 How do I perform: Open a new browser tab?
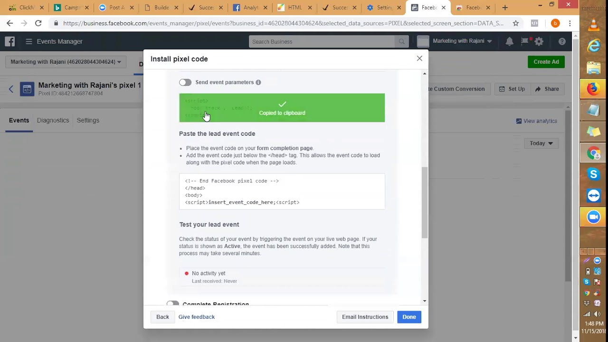pyautogui.click(x=505, y=8)
